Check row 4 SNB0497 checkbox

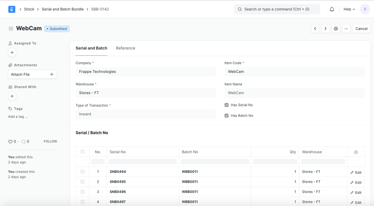(x=83, y=202)
